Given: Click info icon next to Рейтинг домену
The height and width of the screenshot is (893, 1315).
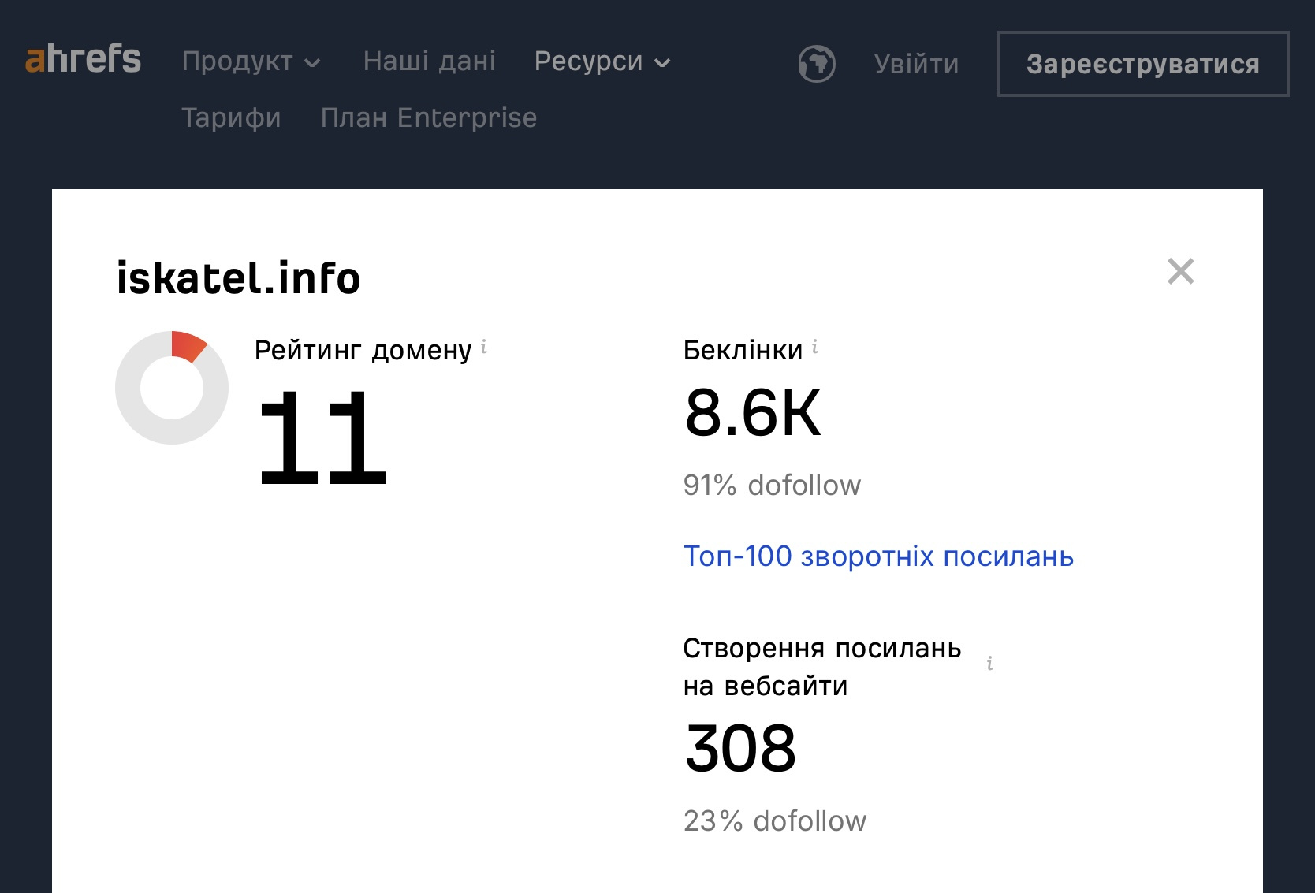Looking at the screenshot, I should point(484,346).
